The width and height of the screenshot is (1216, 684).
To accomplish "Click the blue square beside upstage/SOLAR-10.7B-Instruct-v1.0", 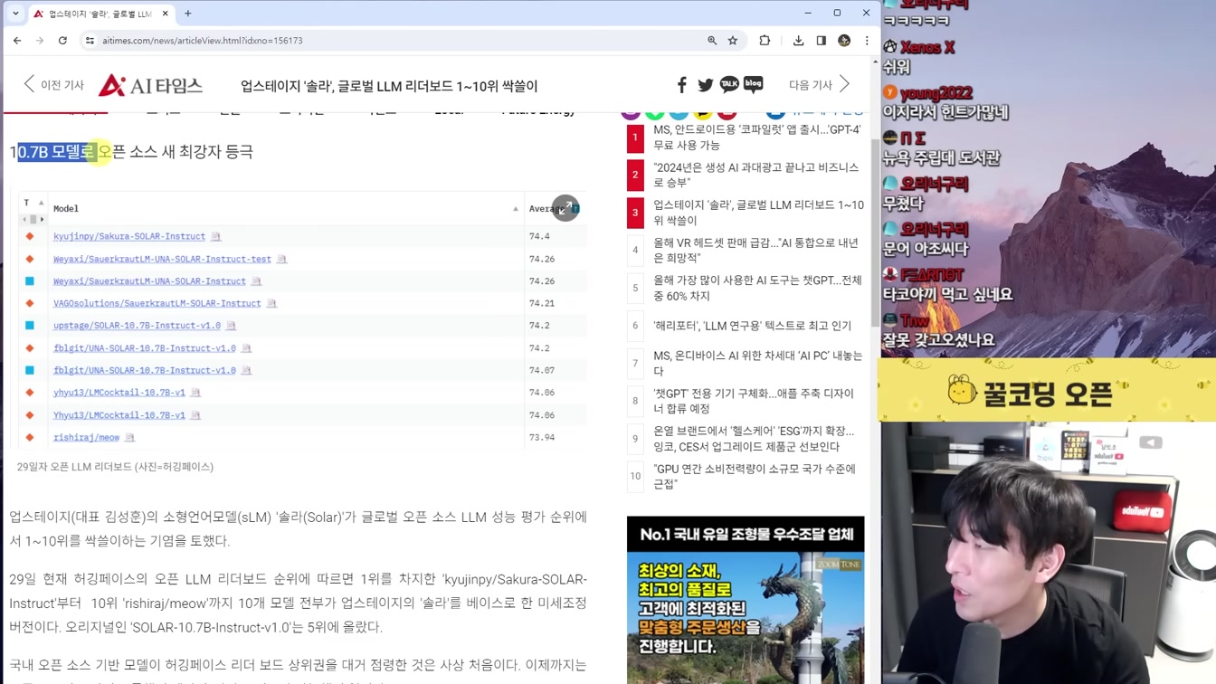I will click(30, 326).
